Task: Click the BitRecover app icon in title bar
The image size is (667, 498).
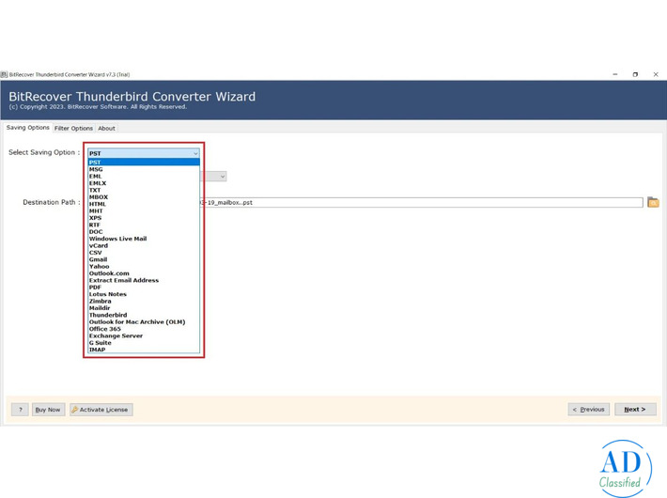Action: 5,74
